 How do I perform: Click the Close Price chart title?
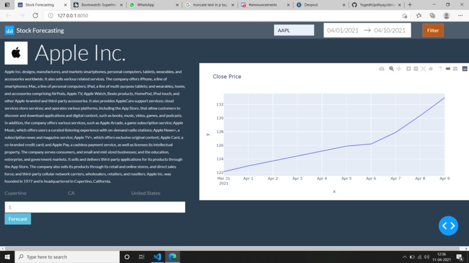[x=227, y=77]
